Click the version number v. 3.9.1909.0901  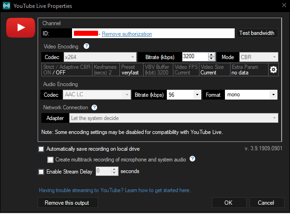click(264, 148)
